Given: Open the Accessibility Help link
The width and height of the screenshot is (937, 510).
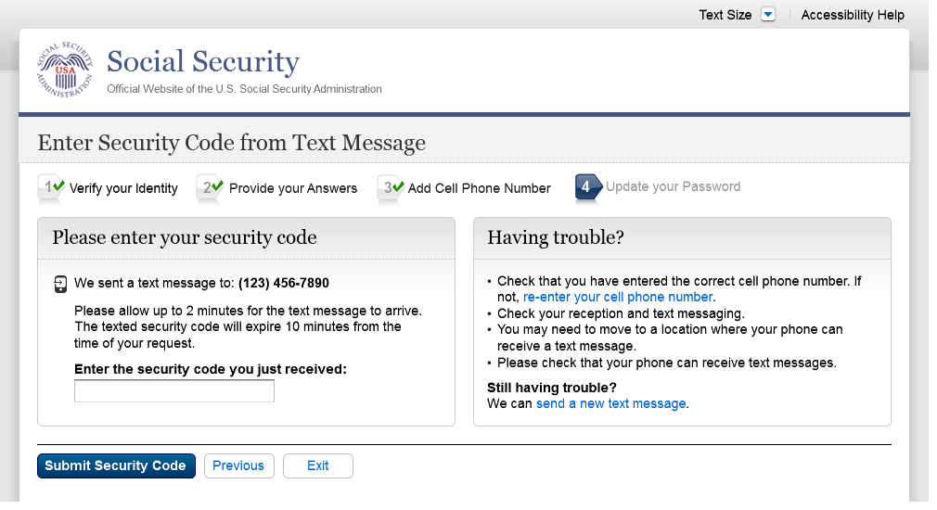Looking at the screenshot, I should point(852,15).
